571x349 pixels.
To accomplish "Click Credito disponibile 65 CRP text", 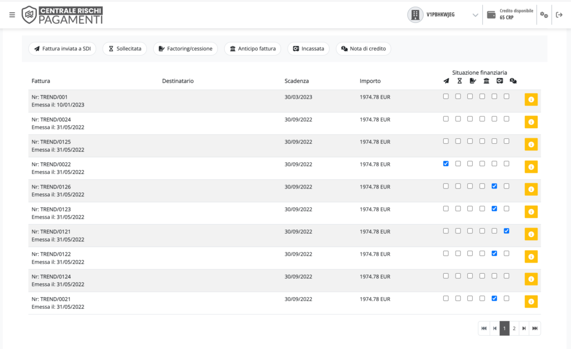I will [516, 14].
